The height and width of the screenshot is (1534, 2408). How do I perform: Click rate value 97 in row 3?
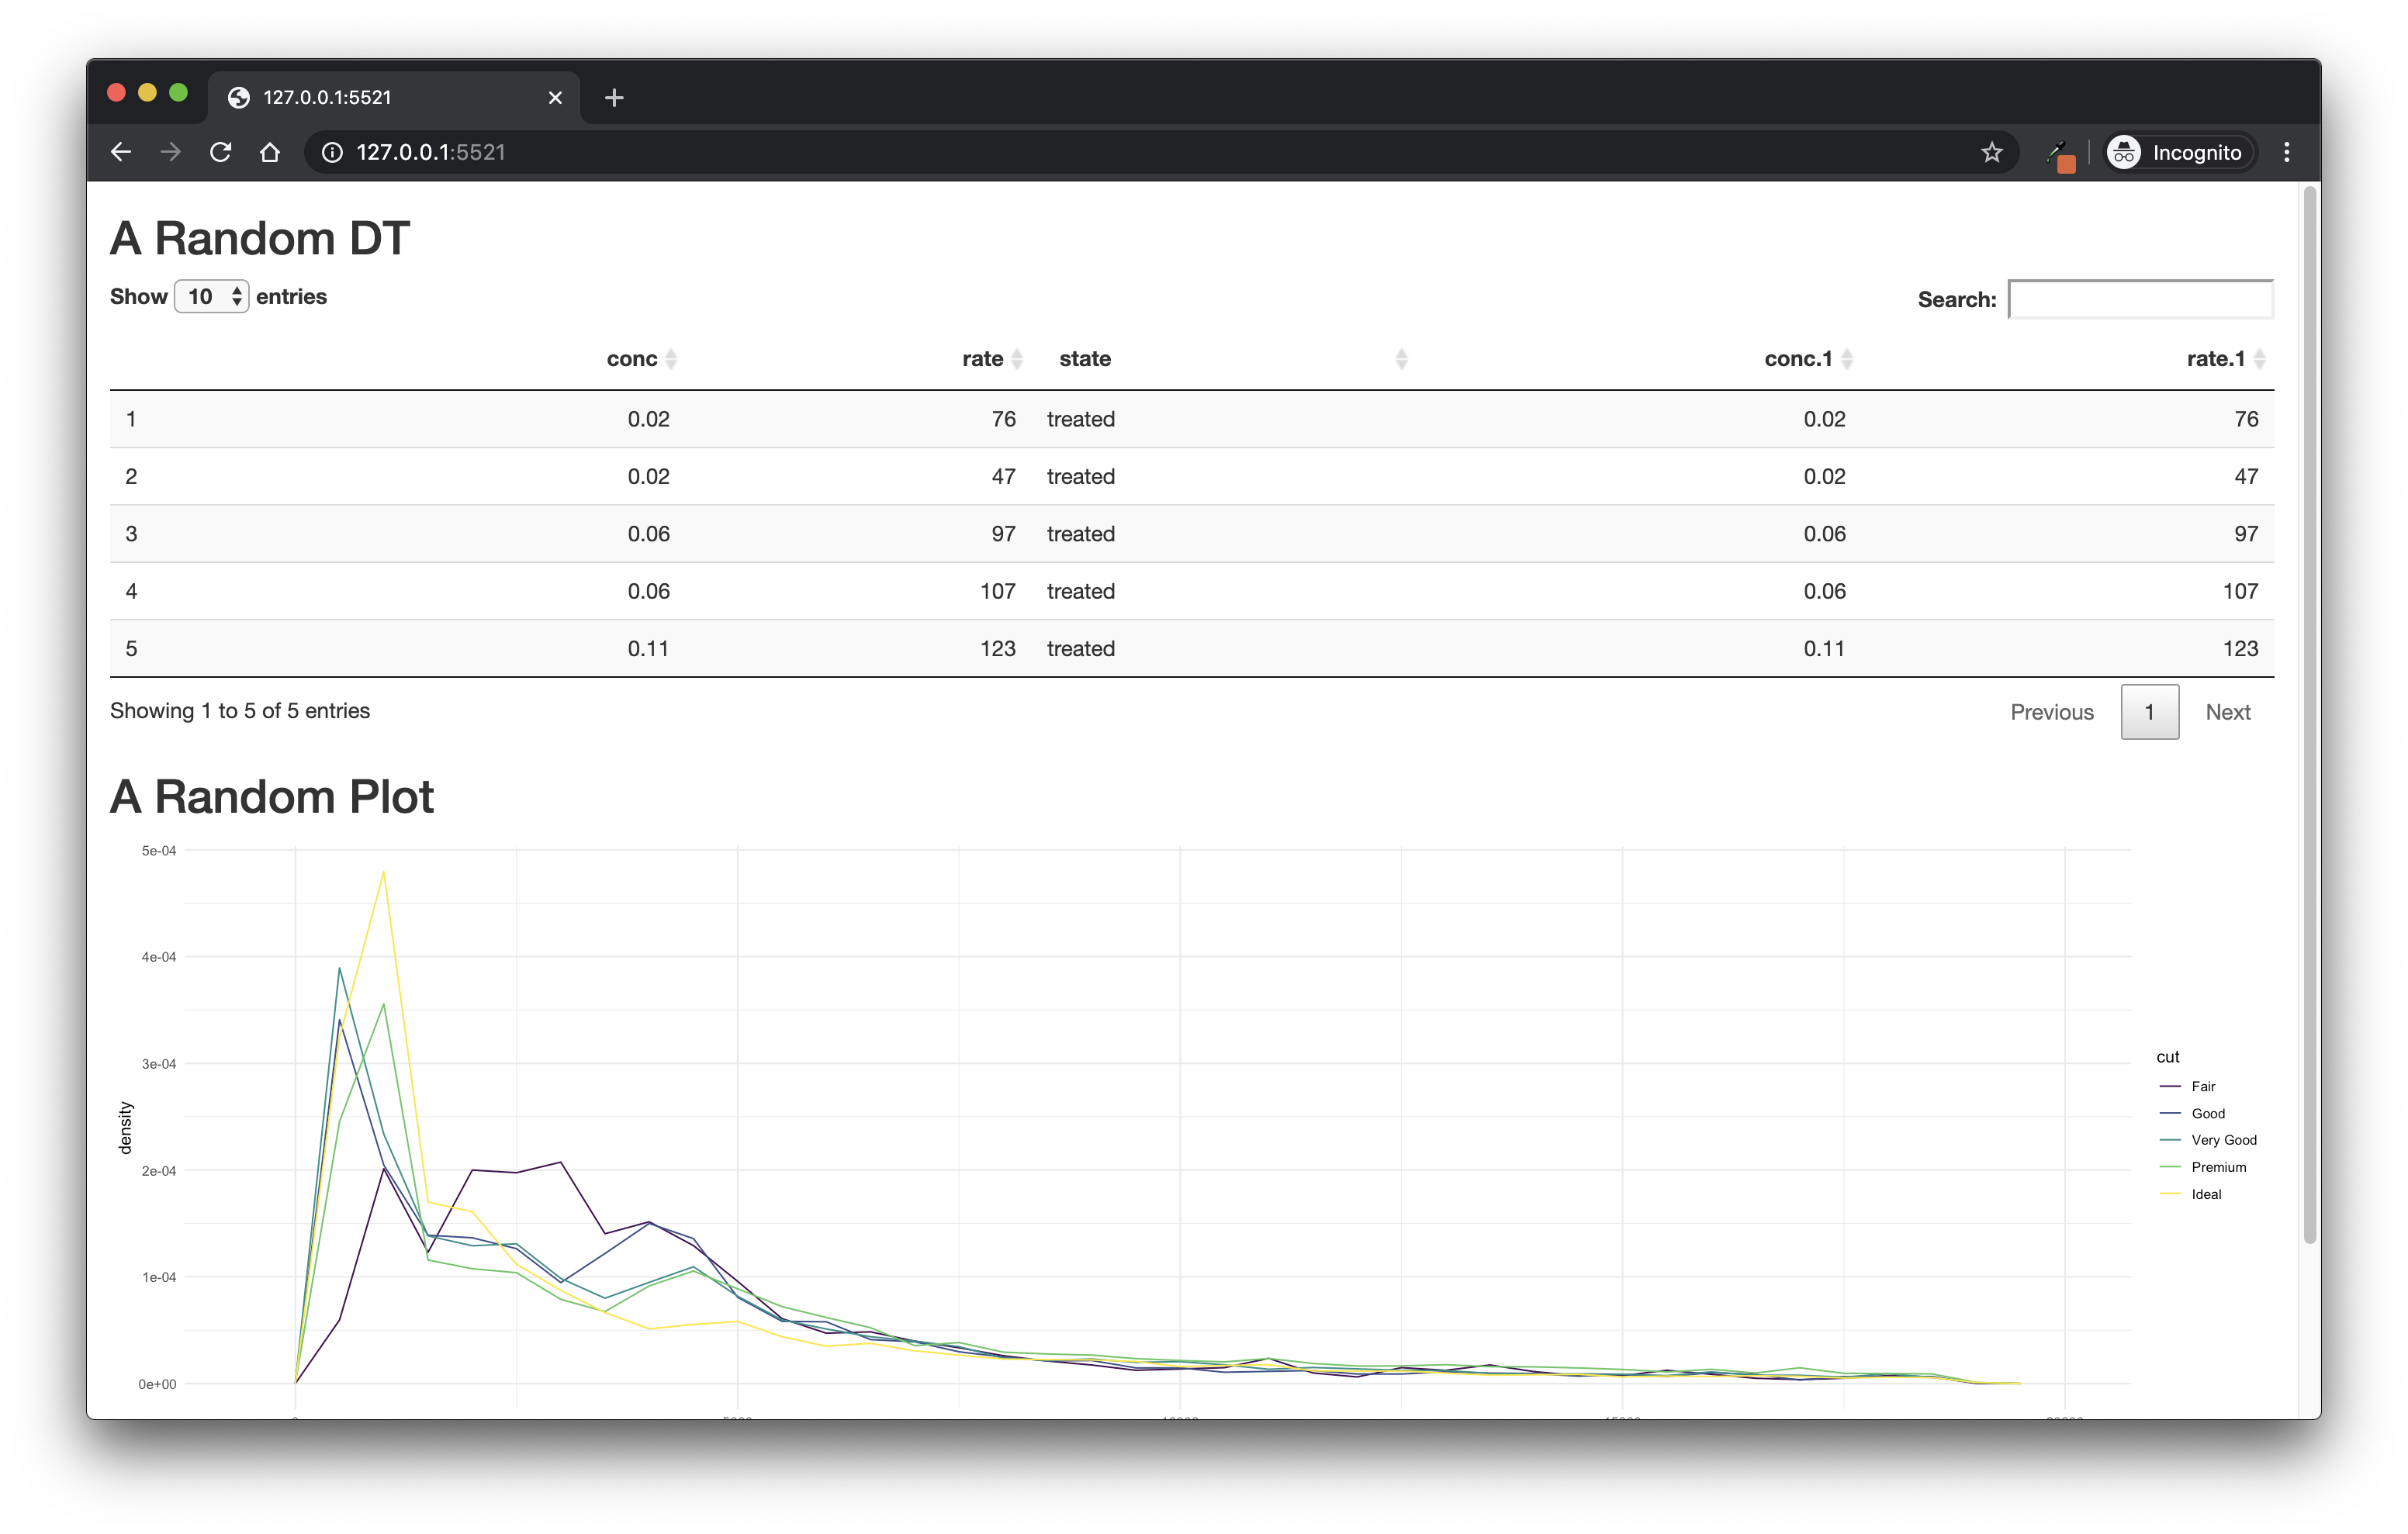coord(1003,534)
